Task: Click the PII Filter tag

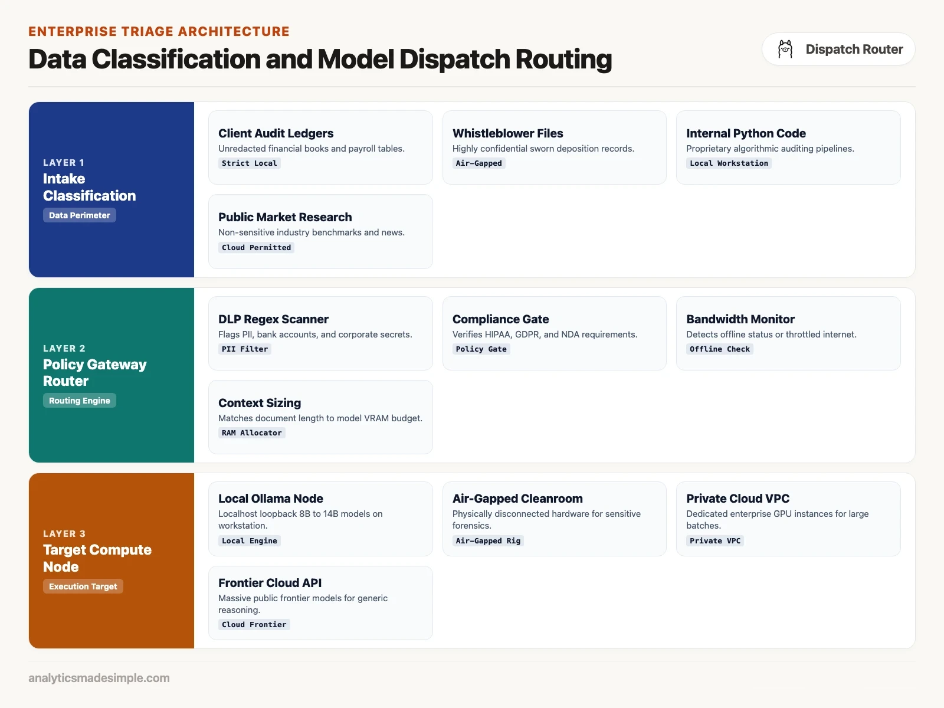Action: tap(245, 349)
